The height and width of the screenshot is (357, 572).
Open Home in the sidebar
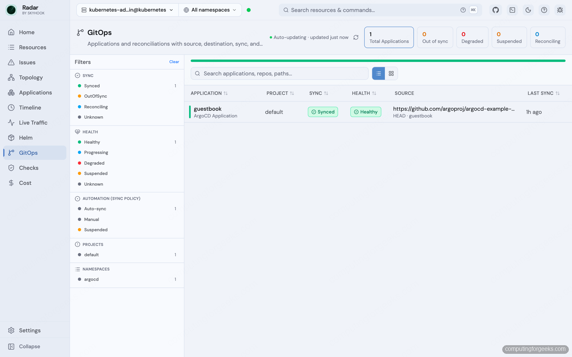point(35,32)
